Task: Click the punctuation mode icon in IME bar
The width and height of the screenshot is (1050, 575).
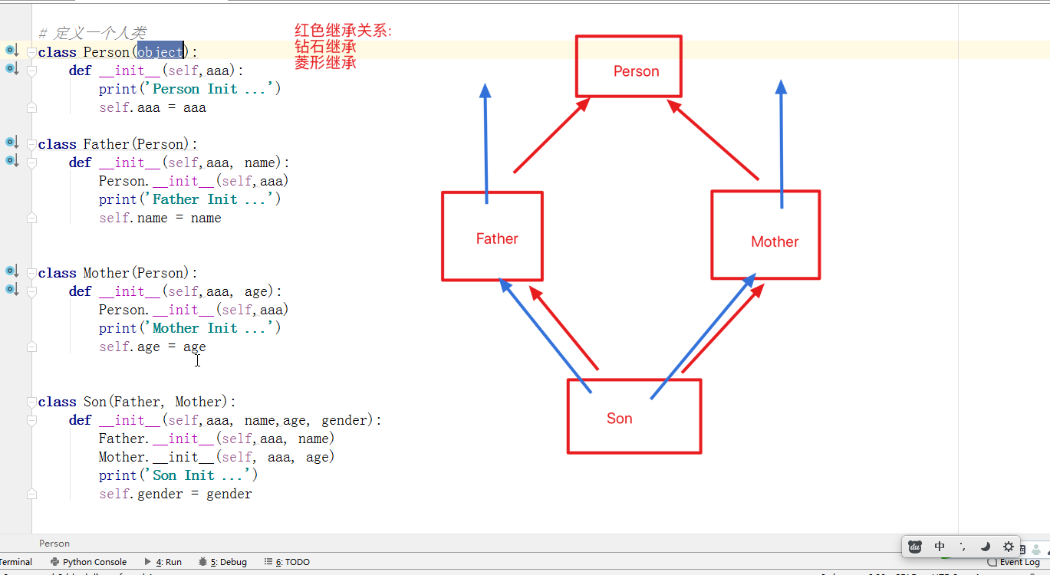Action: point(963,547)
